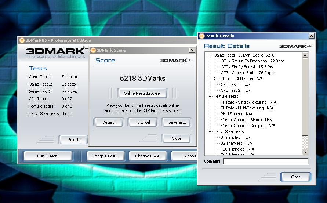Select the CPU Test 1 row
This screenshot has height=203, width=327.
click(x=235, y=84)
